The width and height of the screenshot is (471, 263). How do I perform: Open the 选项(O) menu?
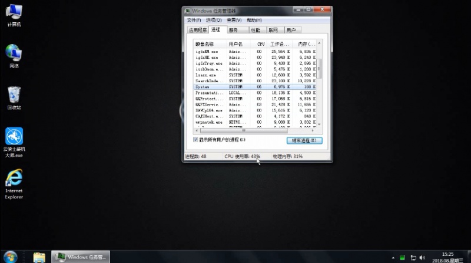click(x=214, y=20)
